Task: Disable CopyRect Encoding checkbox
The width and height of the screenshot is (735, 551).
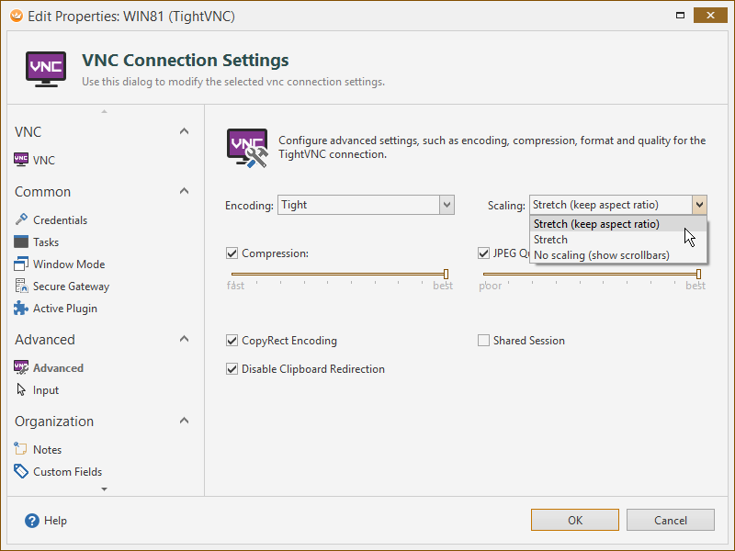Action: (232, 341)
